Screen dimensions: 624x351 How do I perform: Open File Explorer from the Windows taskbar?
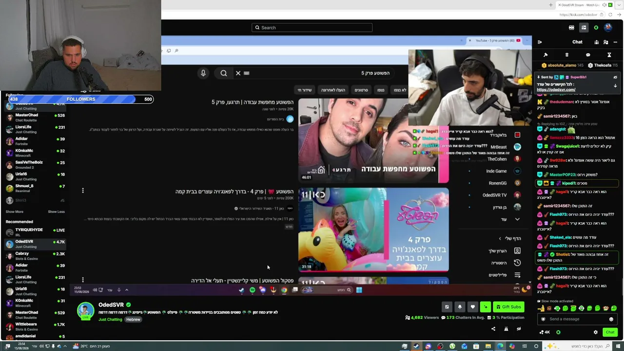[488, 346]
